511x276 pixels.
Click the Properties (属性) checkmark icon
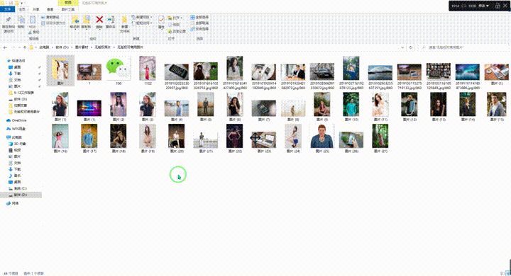[x=161, y=20]
